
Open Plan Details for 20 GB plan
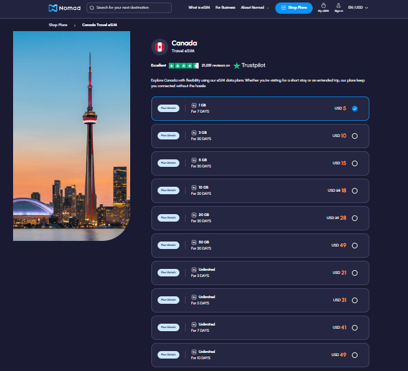click(x=168, y=218)
